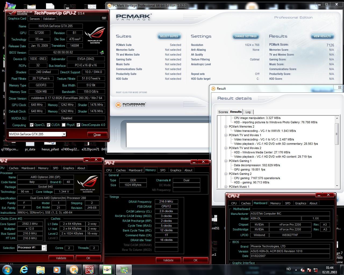Click the PCMark Suite 'Selected' row
The image size is (344, 275).
pyautogui.click(x=148, y=45)
